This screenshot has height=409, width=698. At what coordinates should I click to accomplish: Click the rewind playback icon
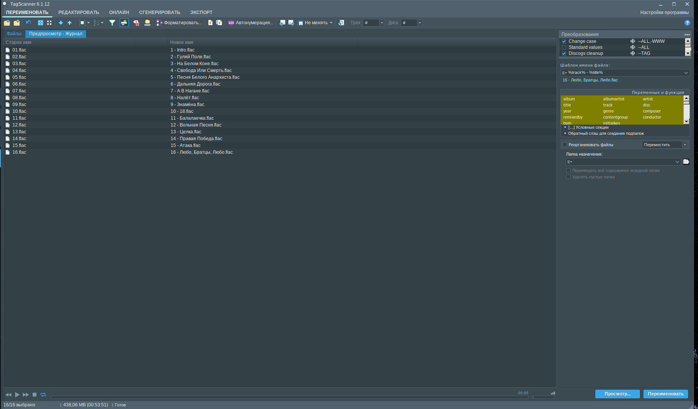(x=8, y=395)
